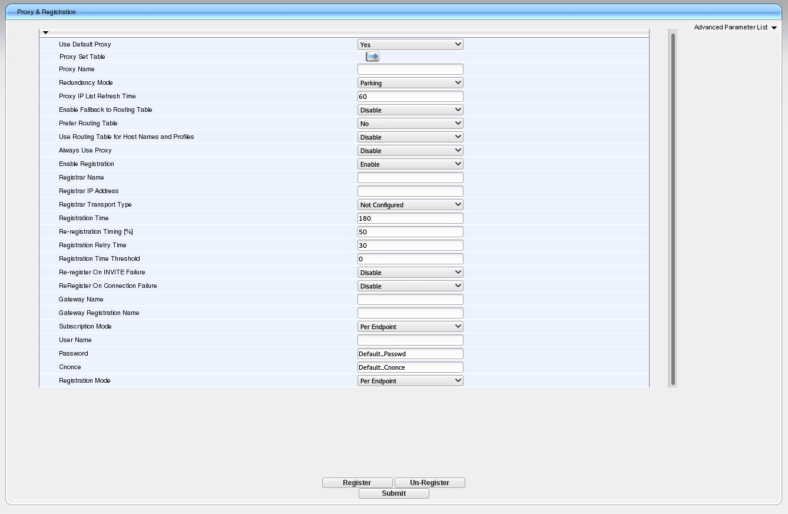This screenshot has width=788, height=514.
Task: Click the Un-Register button
Action: pyautogui.click(x=430, y=483)
